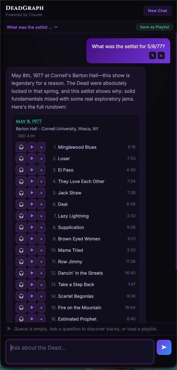Add Supplication to the queue
This screenshot has width=177, height=370.
click(41, 227)
